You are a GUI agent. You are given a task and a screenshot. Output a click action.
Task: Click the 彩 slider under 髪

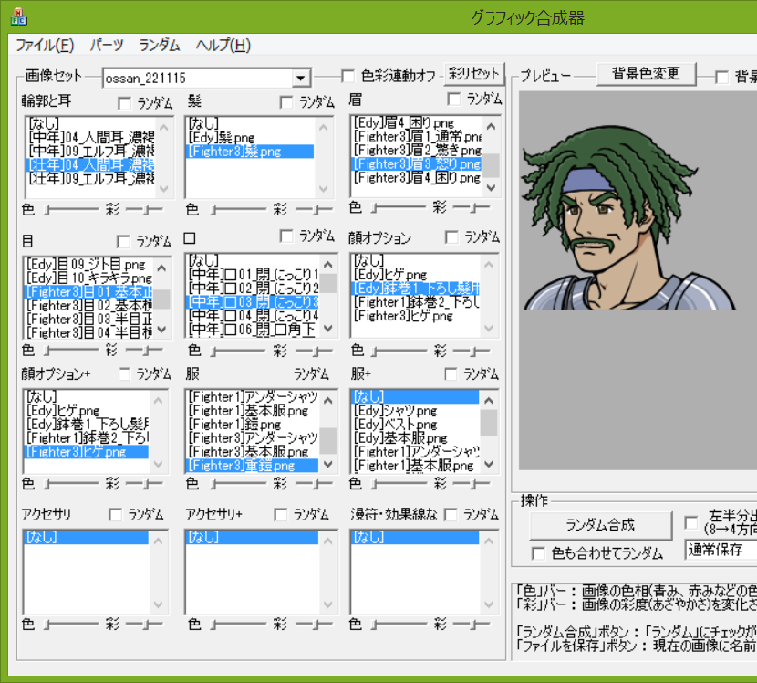point(314,210)
